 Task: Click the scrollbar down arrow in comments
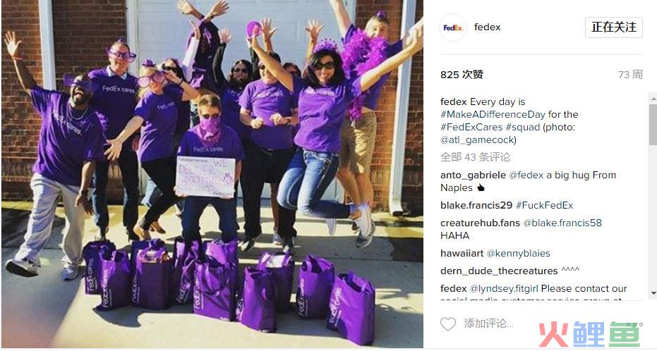(x=653, y=293)
